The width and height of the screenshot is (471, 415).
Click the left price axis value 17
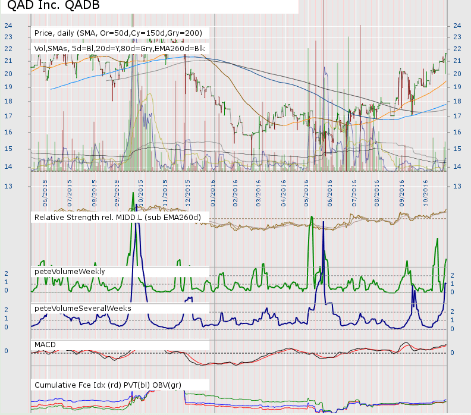point(8,116)
